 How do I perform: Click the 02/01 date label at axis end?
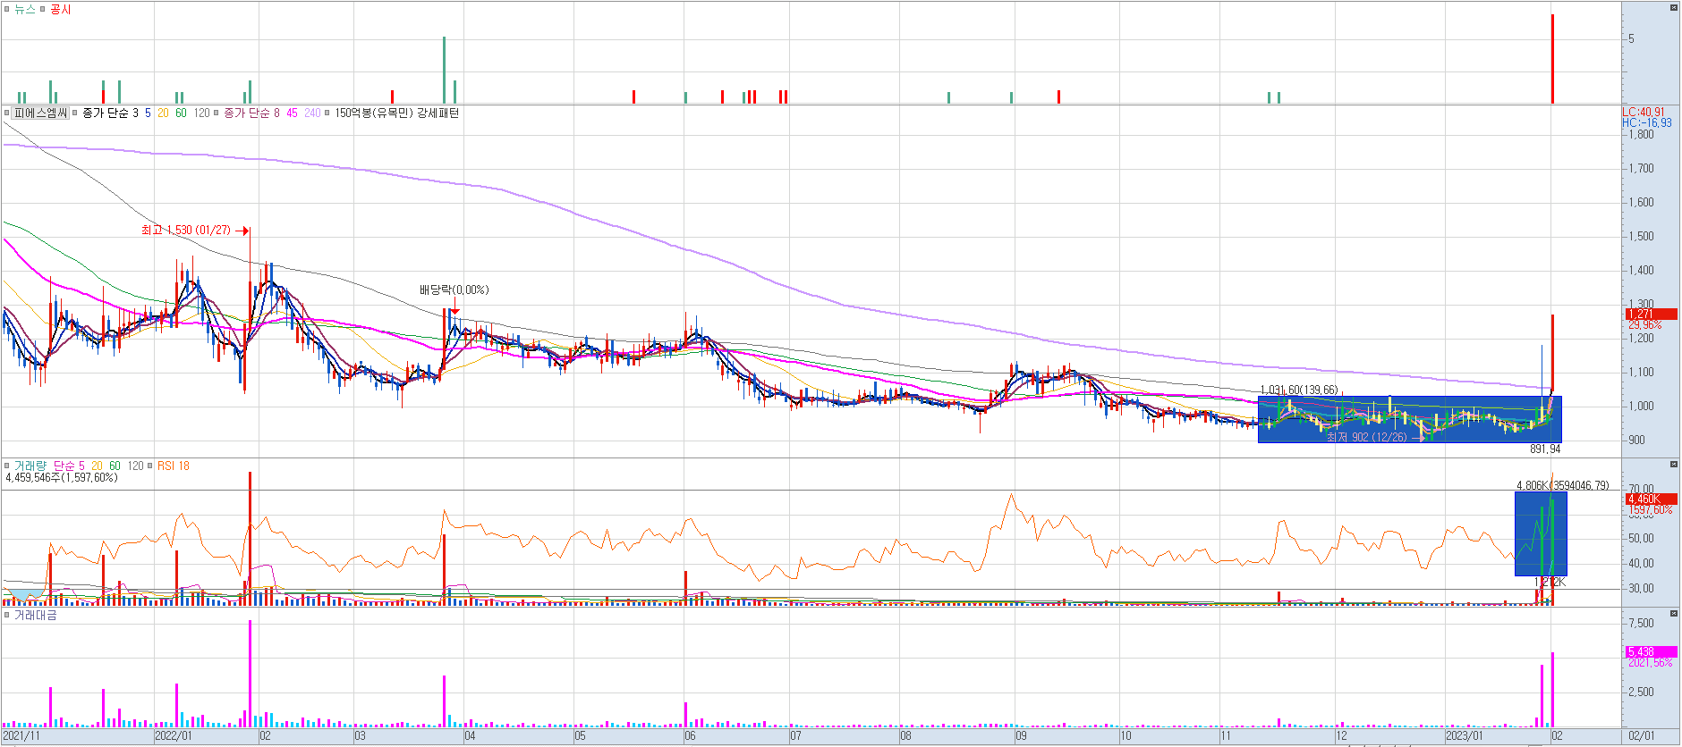point(1642,736)
